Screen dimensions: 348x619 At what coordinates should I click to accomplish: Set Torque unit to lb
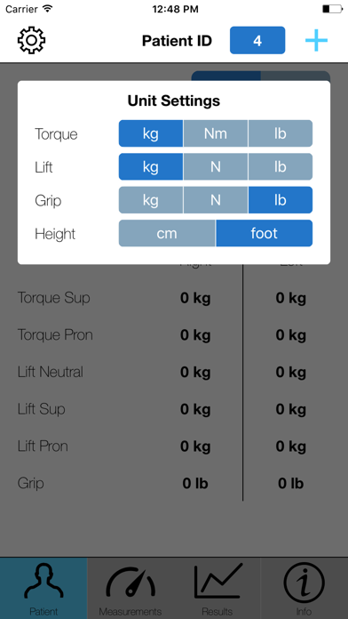[x=281, y=133]
